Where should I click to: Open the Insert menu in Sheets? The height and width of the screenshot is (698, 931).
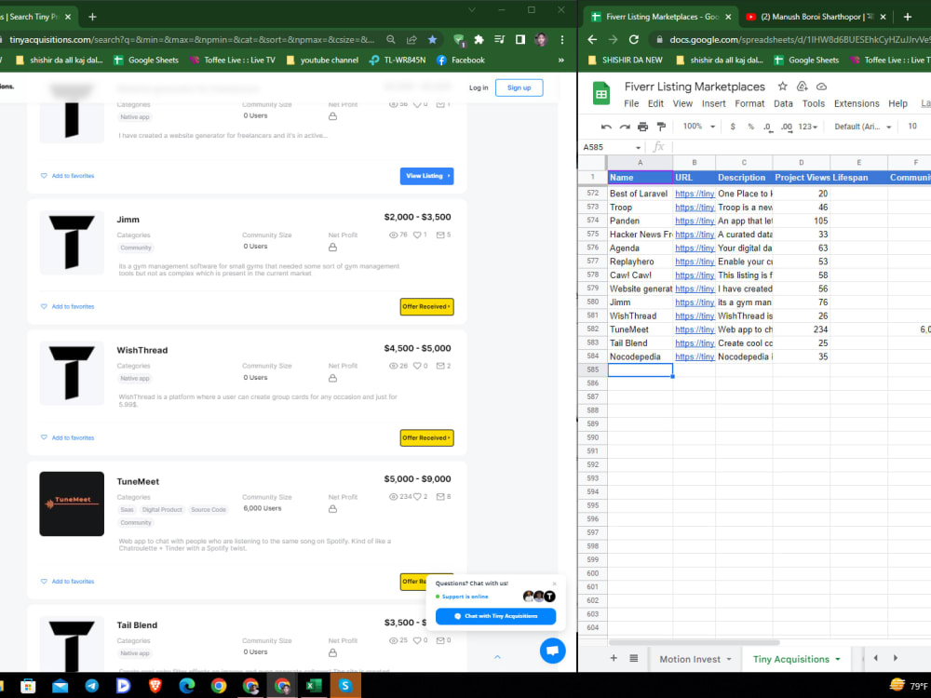pyautogui.click(x=714, y=104)
